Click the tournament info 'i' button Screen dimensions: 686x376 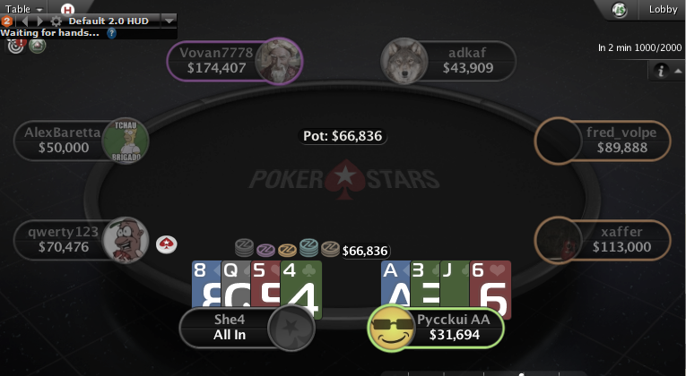point(661,71)
